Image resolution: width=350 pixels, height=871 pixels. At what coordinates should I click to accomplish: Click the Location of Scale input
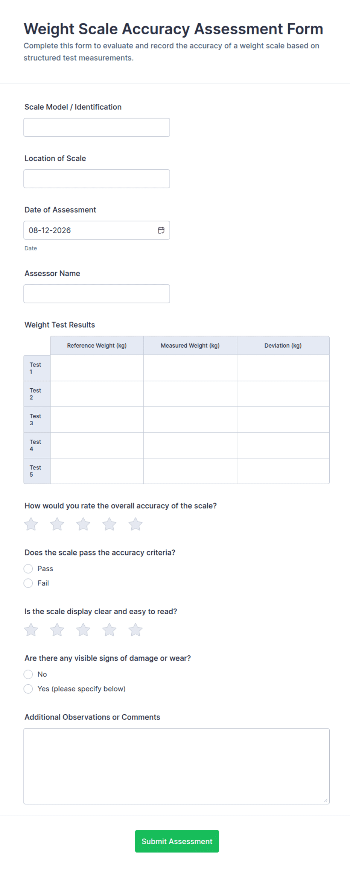[x=97, y=179]
